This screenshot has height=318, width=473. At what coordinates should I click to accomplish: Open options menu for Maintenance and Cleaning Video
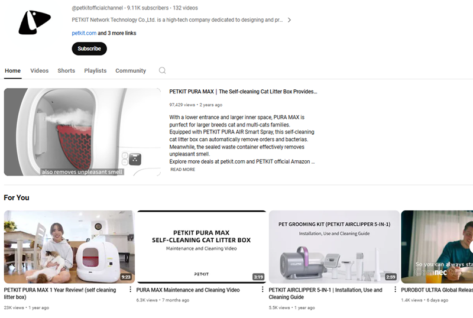pos(263,290)
